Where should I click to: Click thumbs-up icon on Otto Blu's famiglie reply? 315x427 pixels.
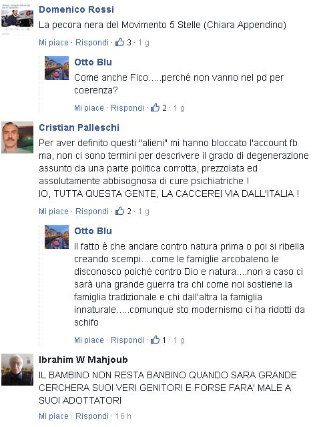click(155, 340)
